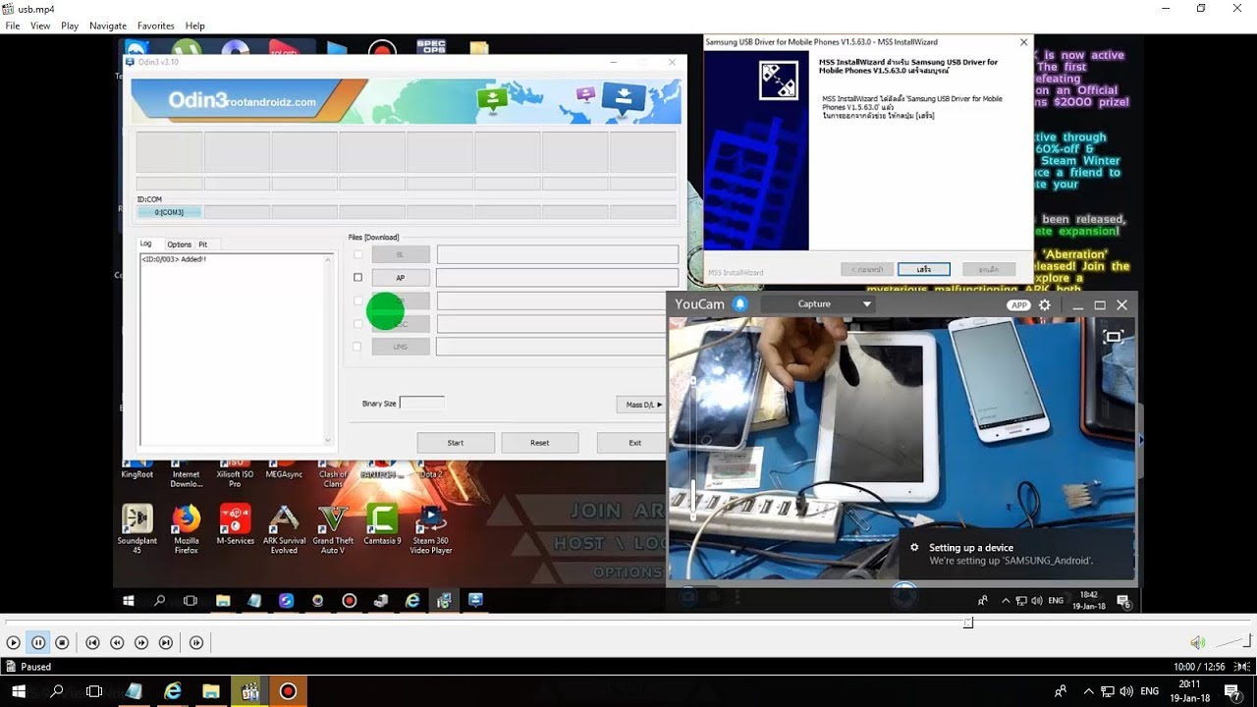Click the frame step button in player
The height and width of the screenshot is (707, 1257).
point(196,642)
